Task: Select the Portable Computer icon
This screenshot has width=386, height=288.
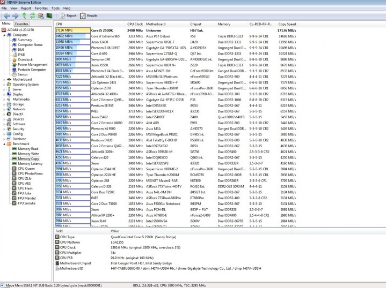Action: [x=14, y=70]
